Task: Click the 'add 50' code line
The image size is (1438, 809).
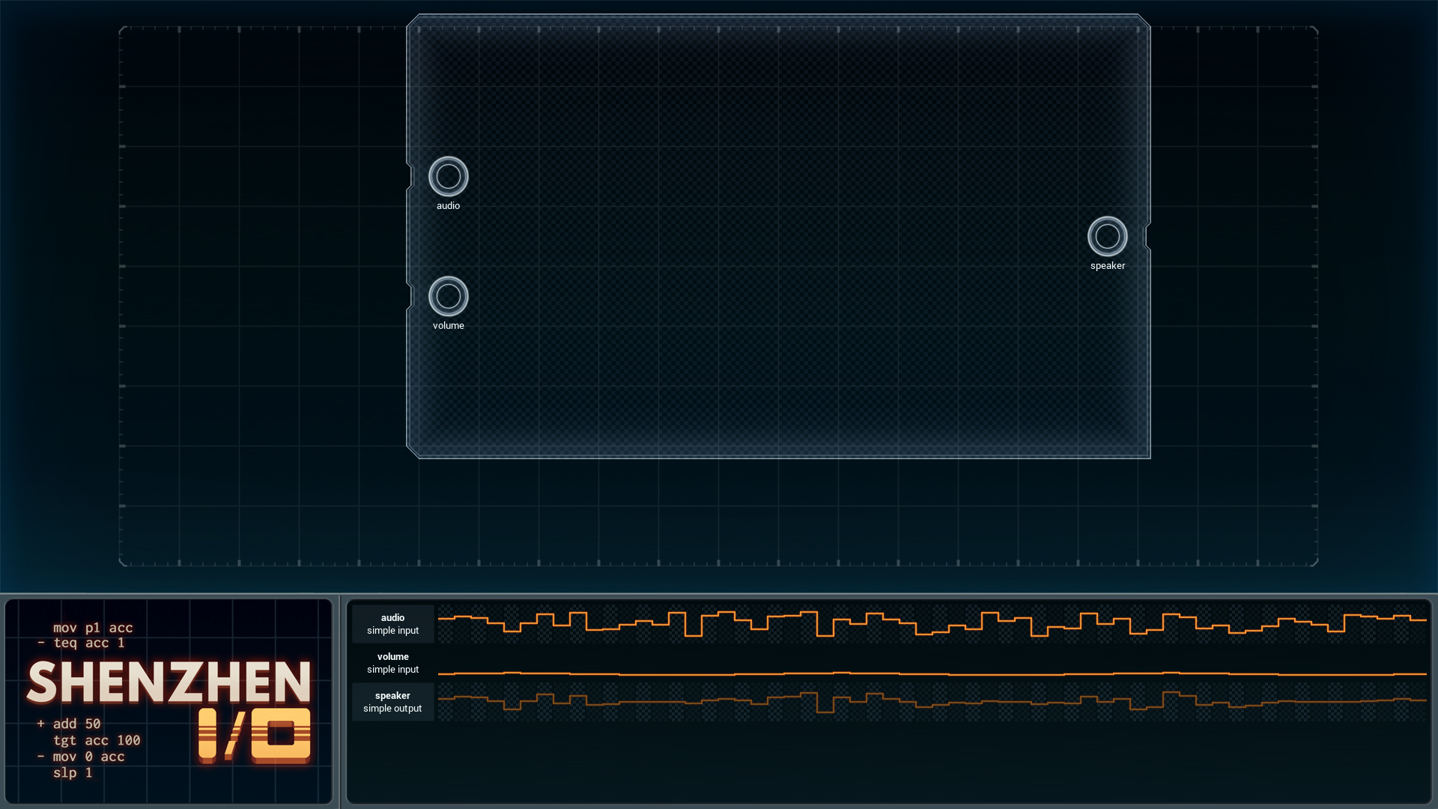Action: (x=76, y=724)
